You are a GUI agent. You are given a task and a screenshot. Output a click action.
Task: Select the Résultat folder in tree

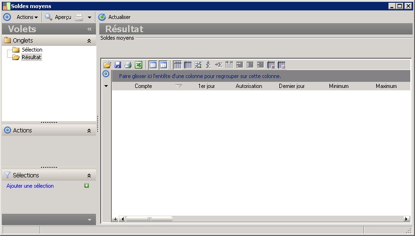[x=31, y=57]
